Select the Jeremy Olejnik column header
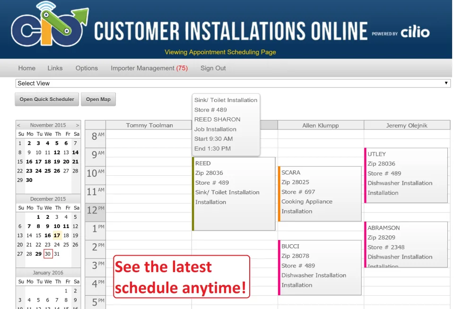Screen dimensions: 454x309 pyautogui.click(x=407, y=125)
